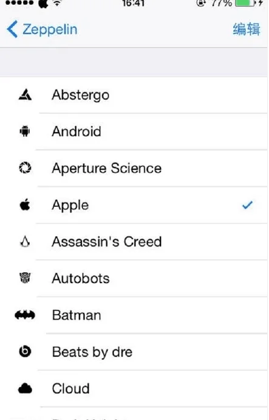Viewport: 269px width, 420px height.
Task: Choose the Aperture Science entry text
Action: click(107, 169)
